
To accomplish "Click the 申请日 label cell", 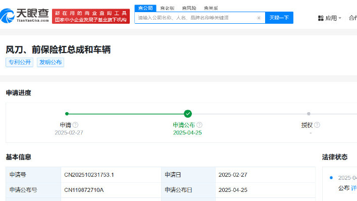I will pyautogui.click(x=188, y=175).
